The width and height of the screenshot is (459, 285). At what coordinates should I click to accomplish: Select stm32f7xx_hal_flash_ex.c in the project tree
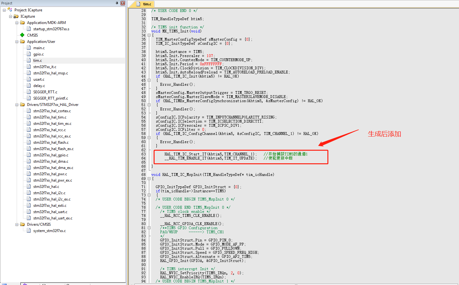(54, 149)
